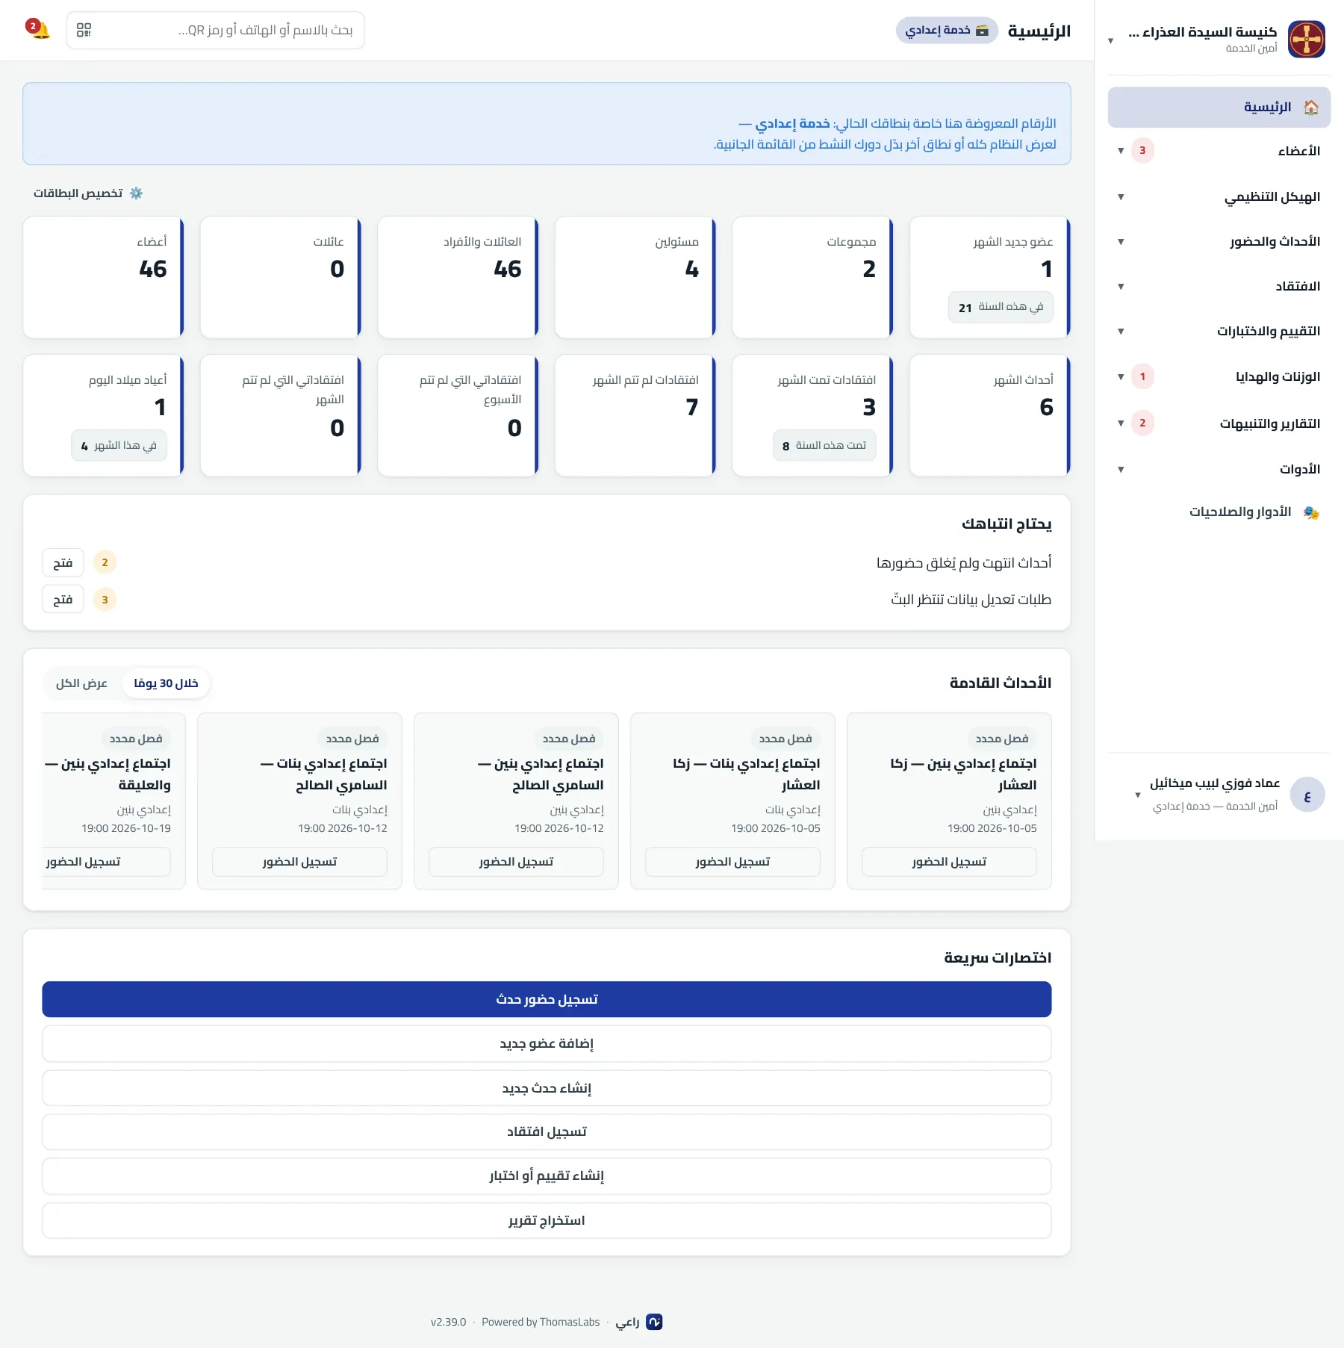Click the user avatar circle ع
The image size is (1344, 1348).
click(x=1307, y=795)
